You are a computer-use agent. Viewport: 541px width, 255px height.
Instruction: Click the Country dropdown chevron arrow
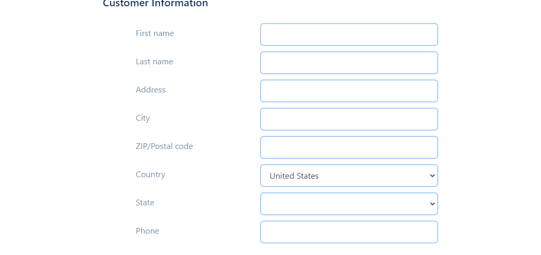(x=432, y=176)
